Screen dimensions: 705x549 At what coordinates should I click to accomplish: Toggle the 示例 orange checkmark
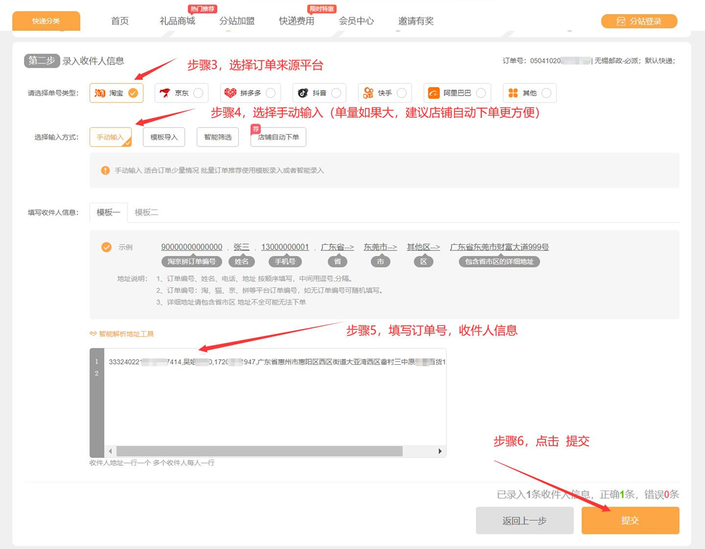pos(106,247)
